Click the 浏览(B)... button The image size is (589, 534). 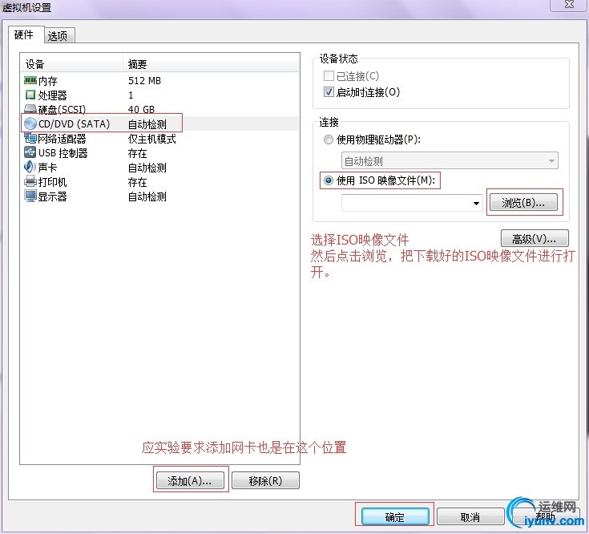tap(523, 203)
